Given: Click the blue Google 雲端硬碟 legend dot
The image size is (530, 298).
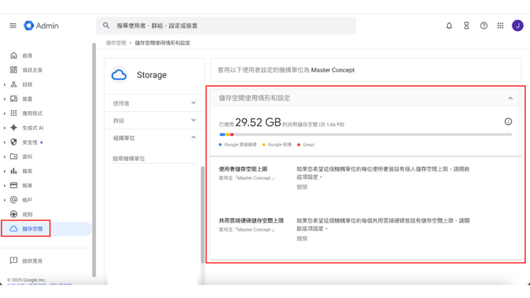Looking at the screenshot, I should click(x=220, y=145).
